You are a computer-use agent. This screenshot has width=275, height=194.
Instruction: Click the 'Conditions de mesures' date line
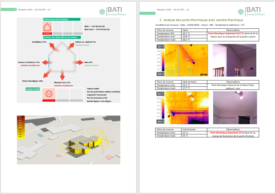click(200, 25)
